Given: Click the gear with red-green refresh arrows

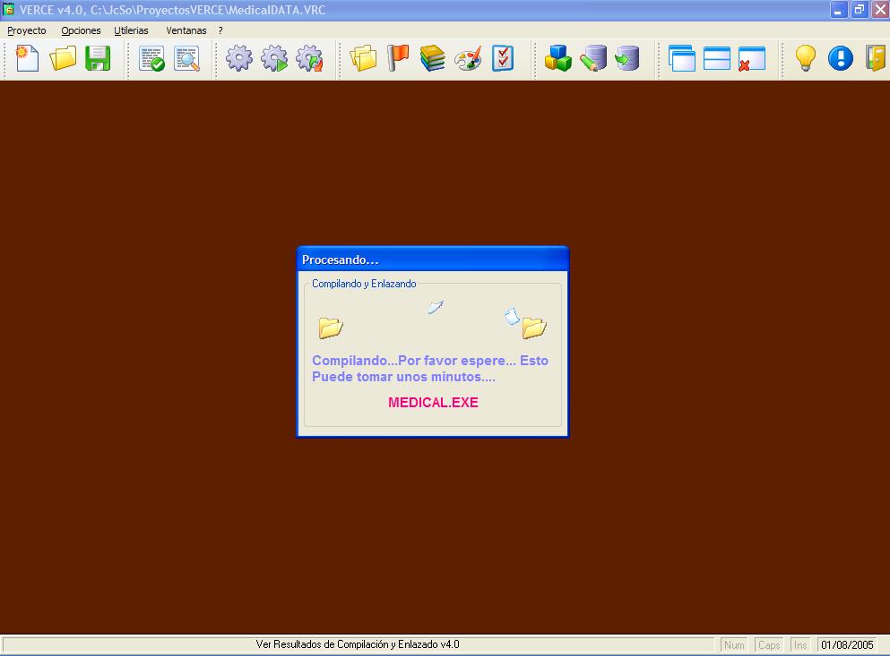Looking at the screenshot, I should [x=309, y=59].
